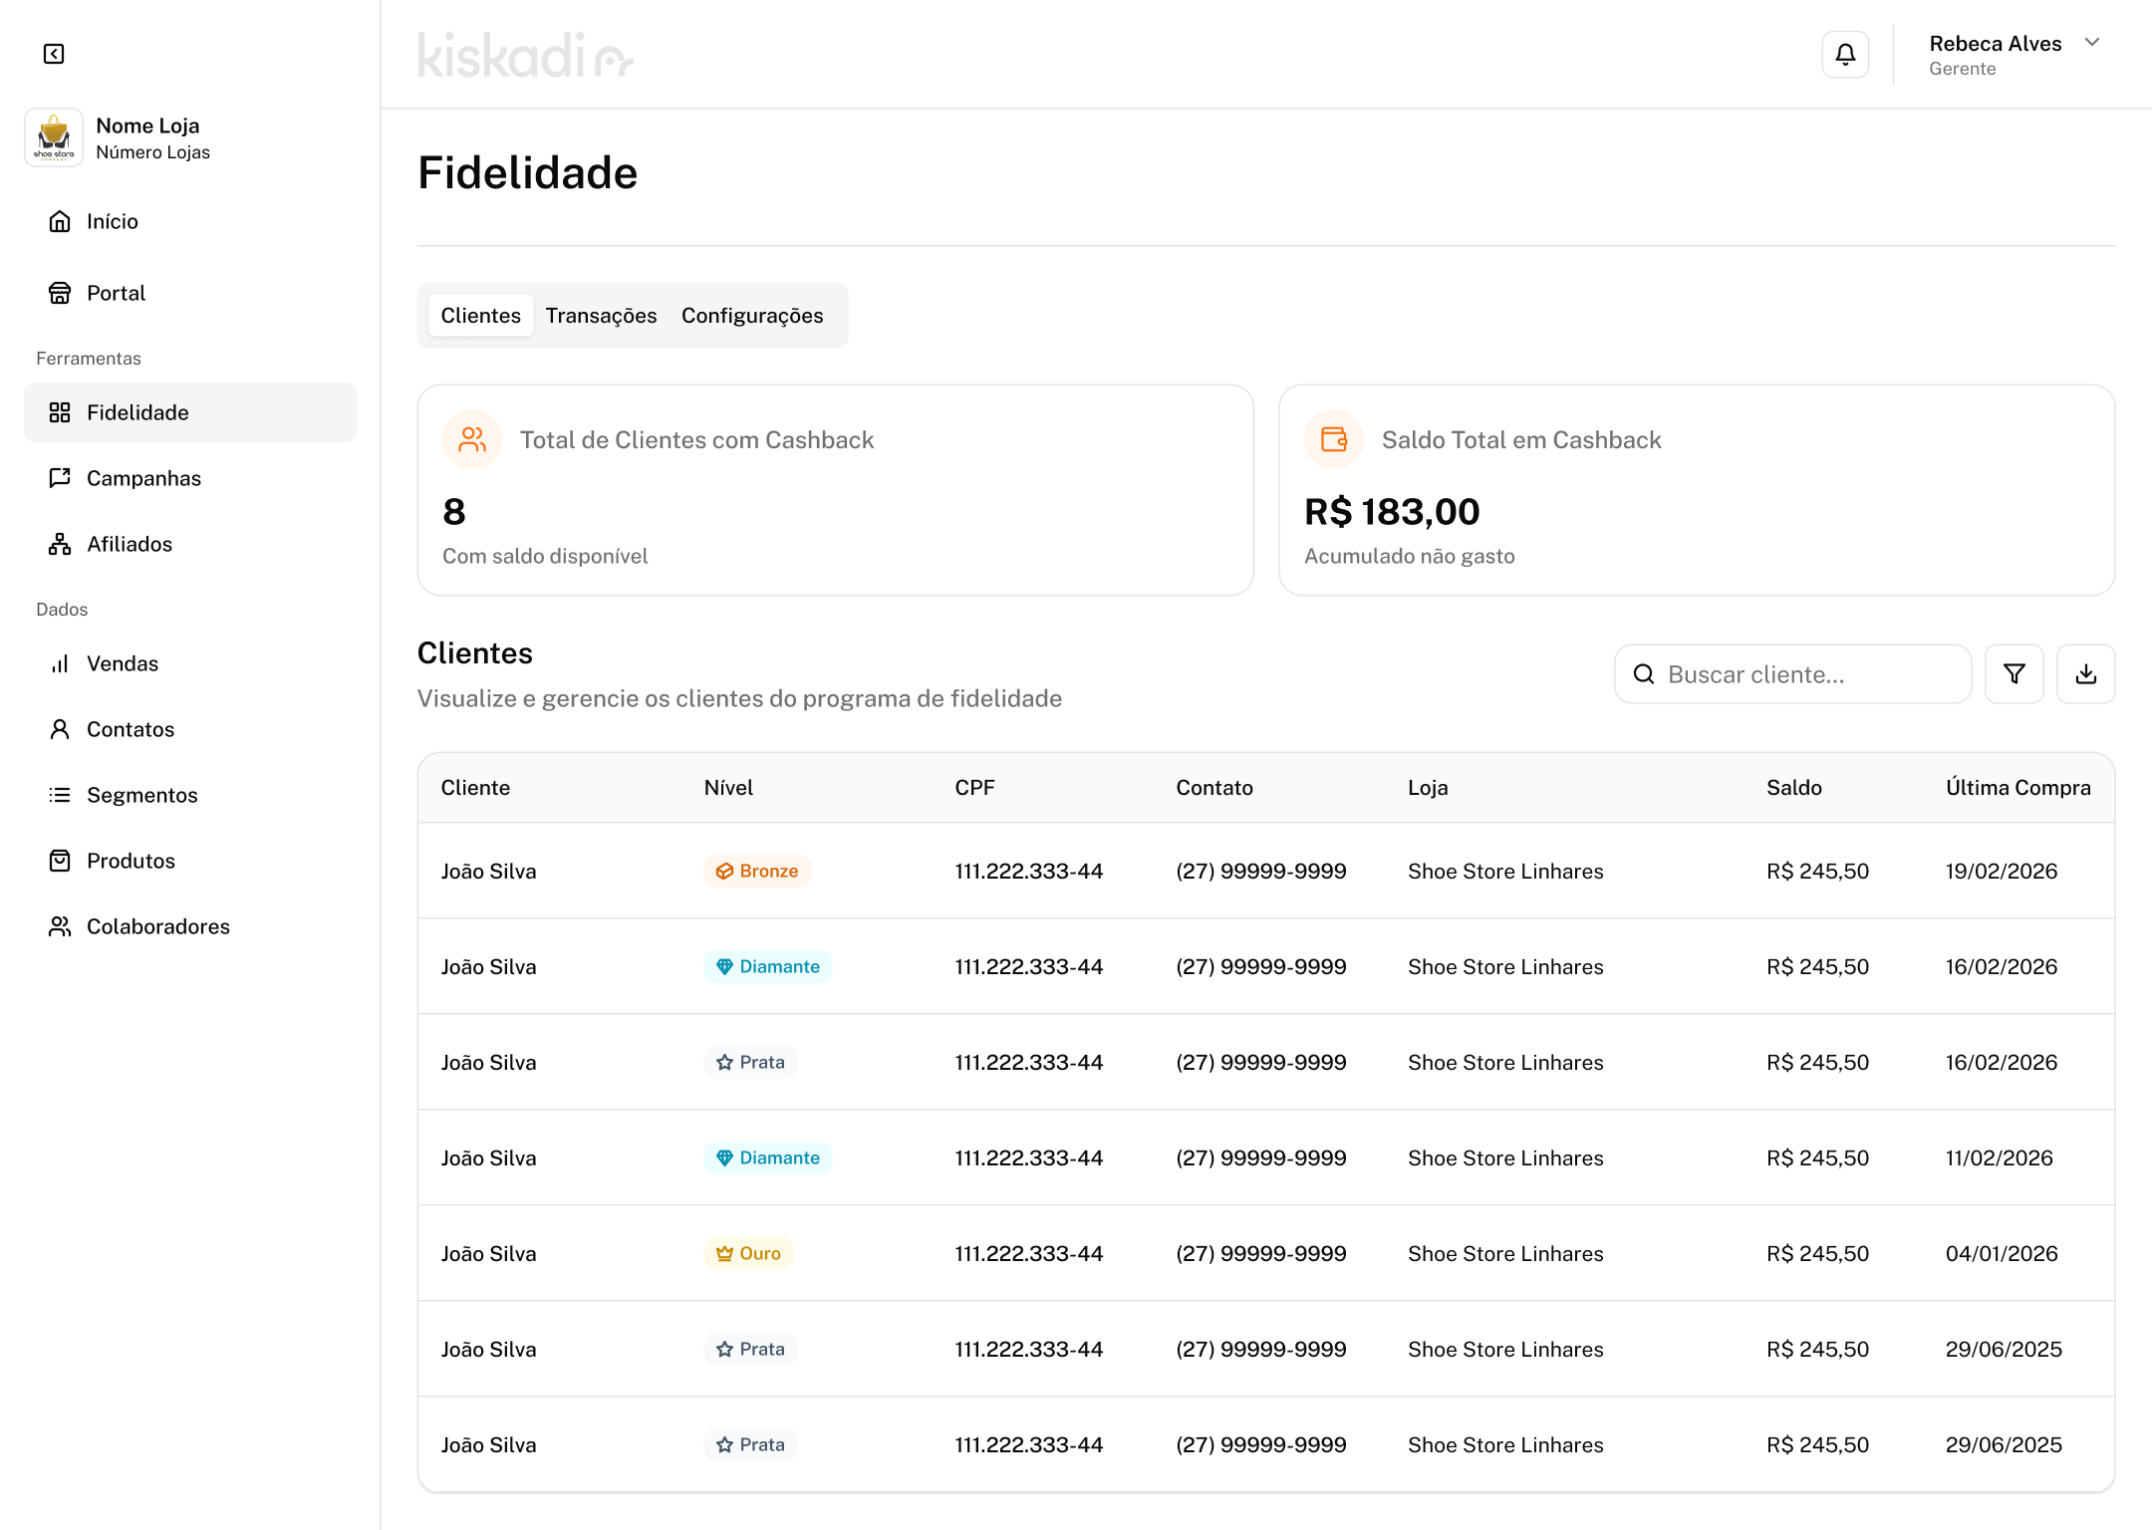Click the Diamante badge dated 11/02/2026
This screenshot has height=1530, width=2152.
click(x=768, y=1157)
